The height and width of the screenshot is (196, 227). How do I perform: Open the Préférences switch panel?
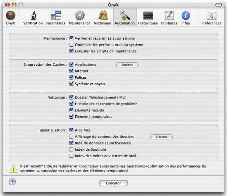click(x=211, y=18)
